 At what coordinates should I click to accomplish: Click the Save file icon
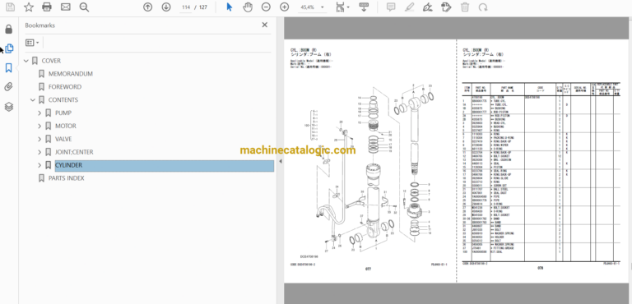click(10, 7)
